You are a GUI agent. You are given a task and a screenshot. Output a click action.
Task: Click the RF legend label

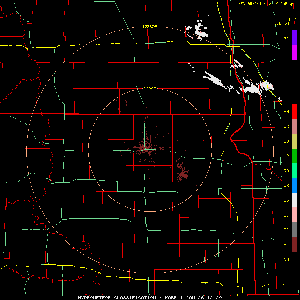tap(286, 37)
